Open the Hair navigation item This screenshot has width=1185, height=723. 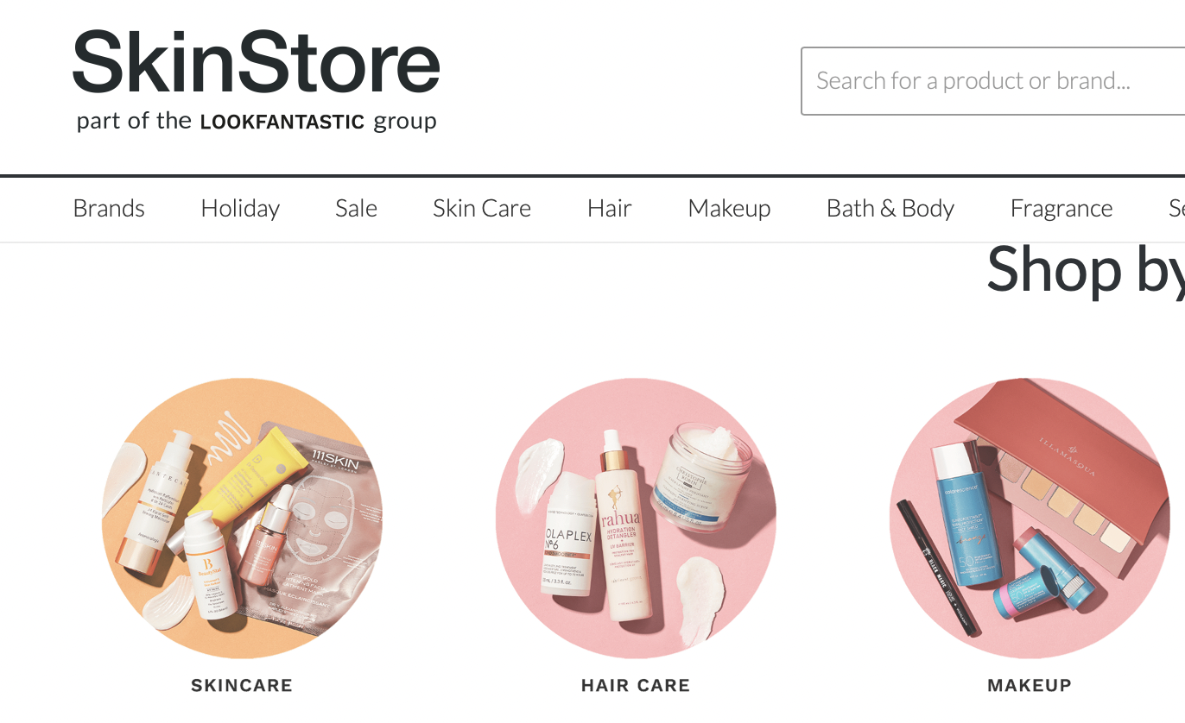[610, 208]
